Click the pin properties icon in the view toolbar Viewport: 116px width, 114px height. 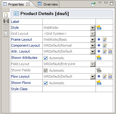coord(93,4)
